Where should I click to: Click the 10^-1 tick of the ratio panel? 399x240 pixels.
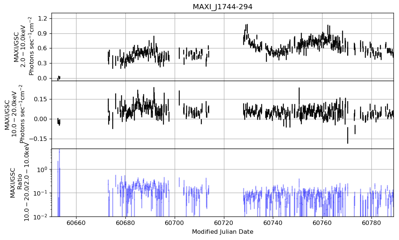(x=41, y=192)
